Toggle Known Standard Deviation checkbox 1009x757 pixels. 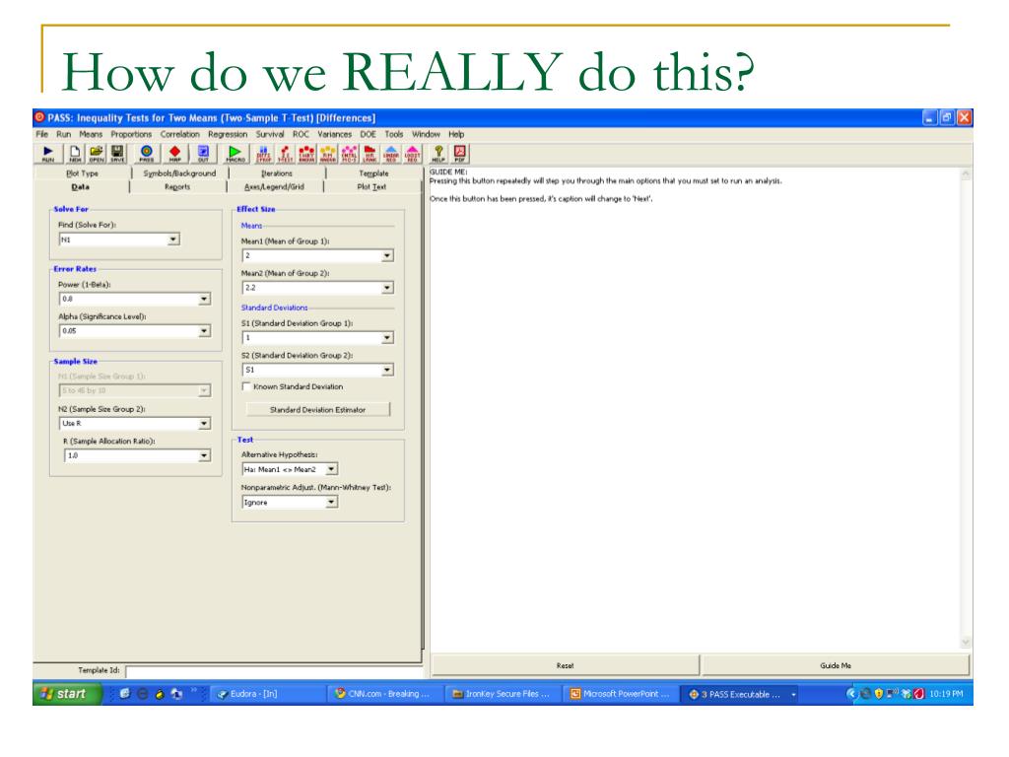(x=245, y=386)
